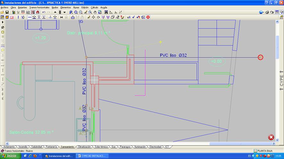This screenshot has height=159, width=284.
Task: Click the red circle close button on canvas
Action: tap(271, 137)
